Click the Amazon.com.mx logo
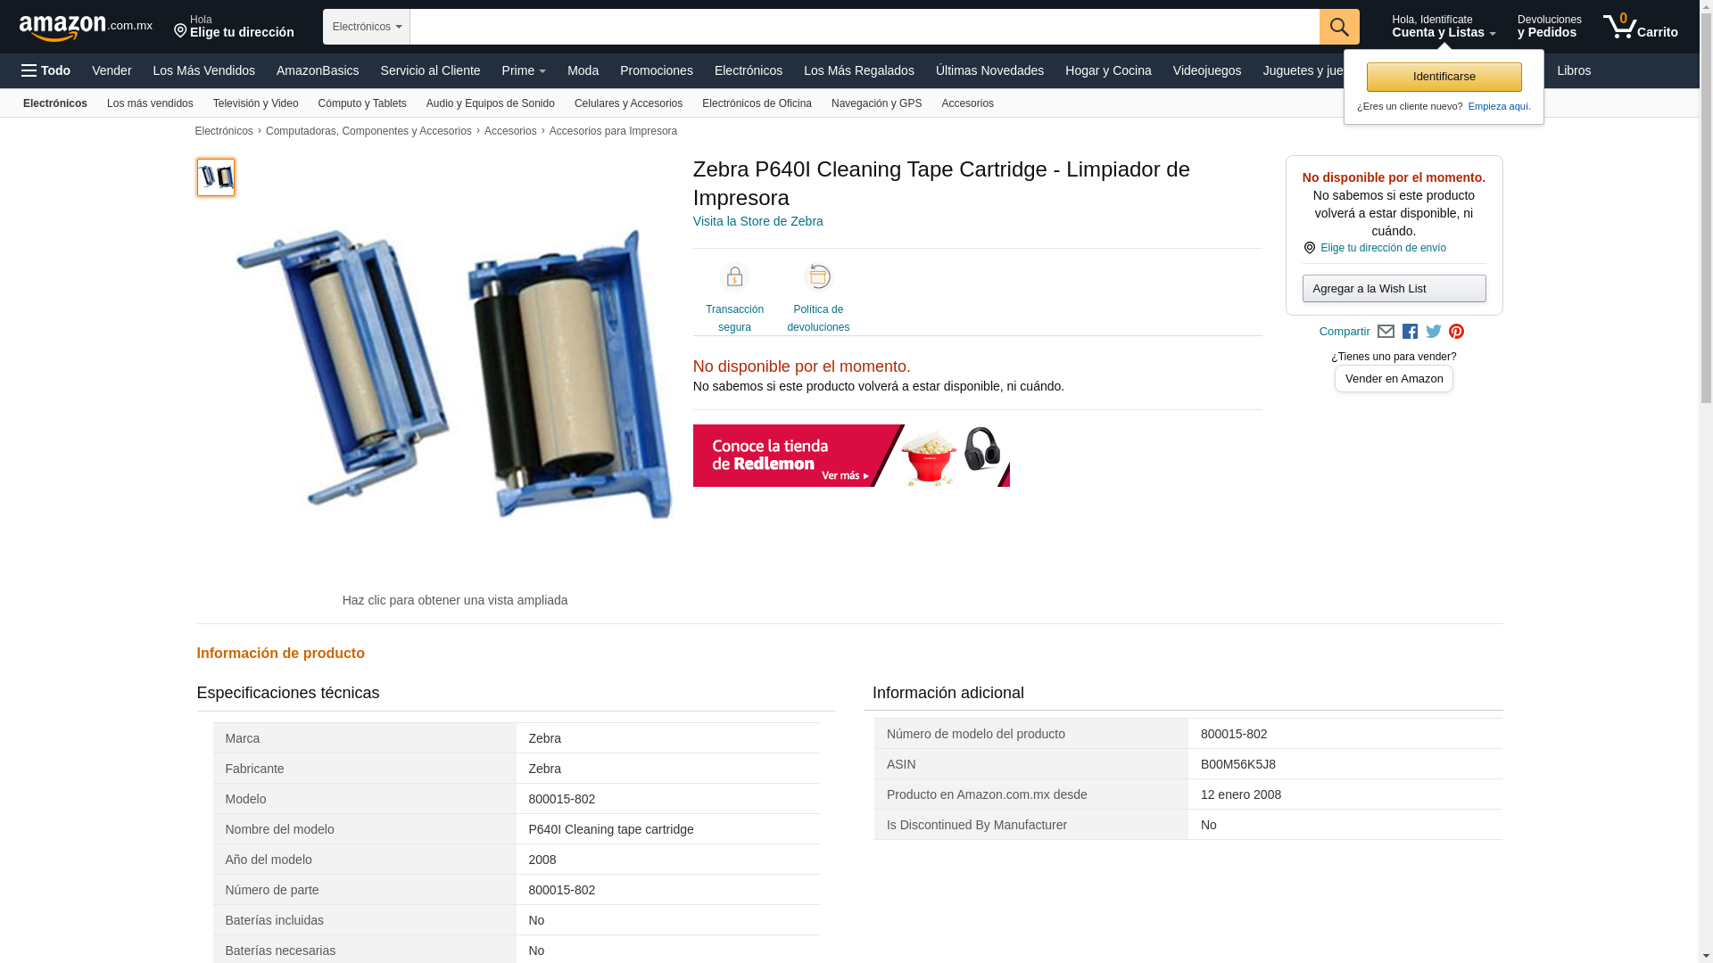Viewport: 1713px width, 963px height. 86,27
